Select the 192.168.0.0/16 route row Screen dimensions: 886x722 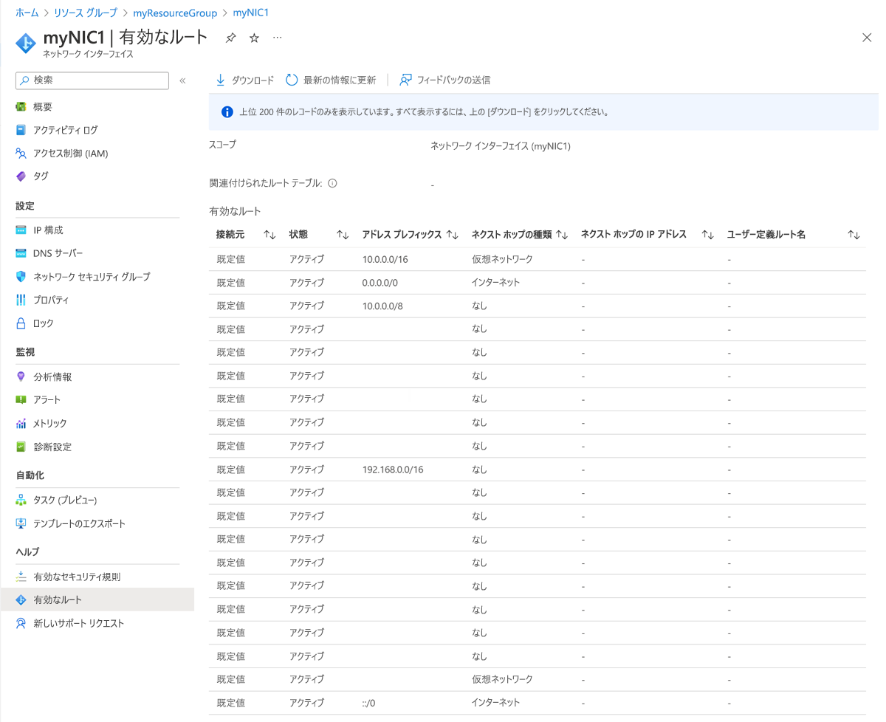(393, 470)
